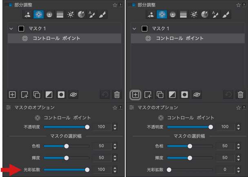Select hue mask eyedropper in right panel
This screenshot has width=248, height=177.
coord(204,15)
